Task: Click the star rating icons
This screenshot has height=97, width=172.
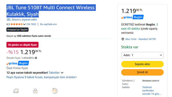Action: [17, 24]
